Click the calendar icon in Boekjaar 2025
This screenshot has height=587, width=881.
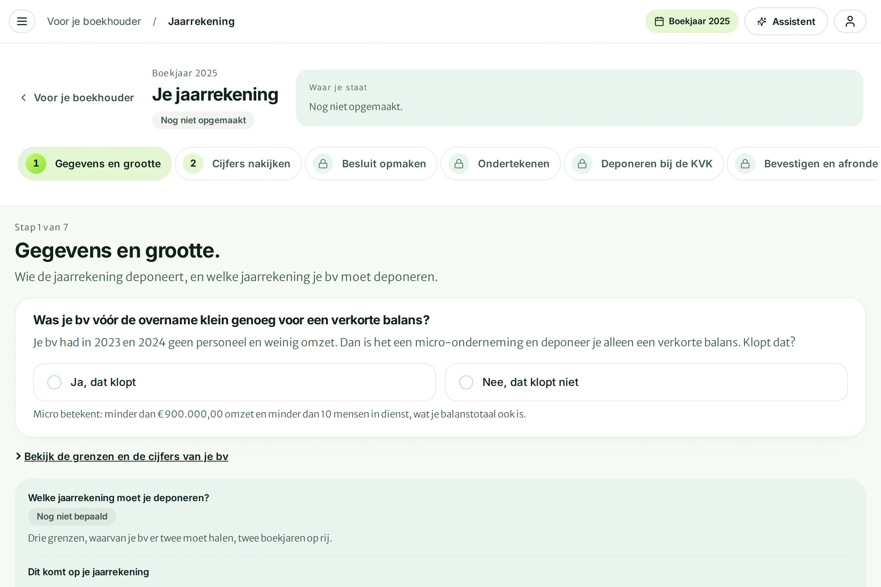click(x=659, y=21)
